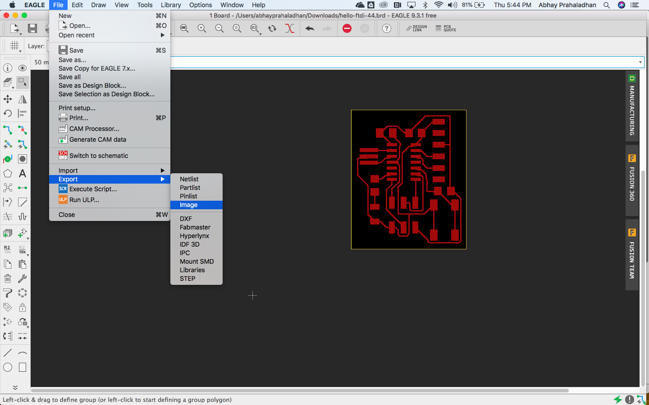
Task: Toggle the grid settings button
Action: click(15, 46)
